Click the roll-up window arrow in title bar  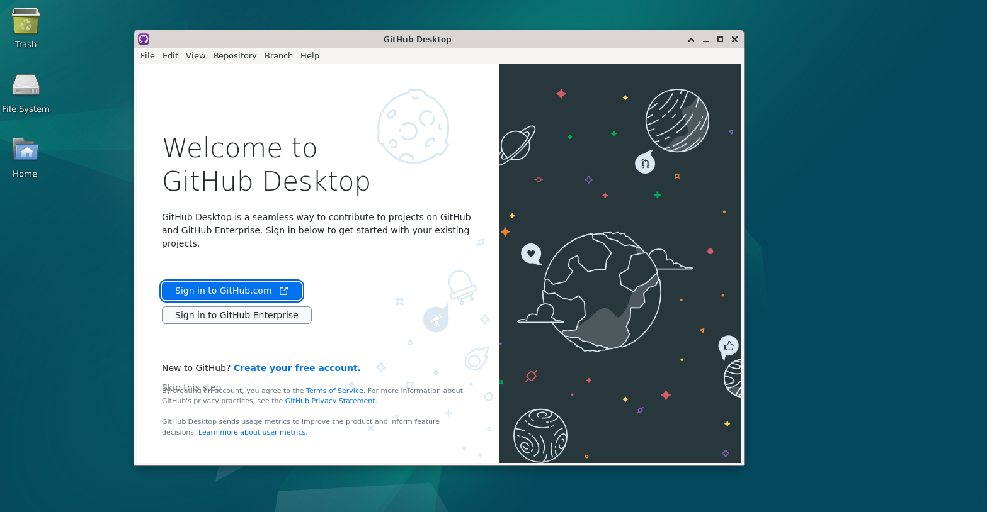pyautogui.click(x=691, y=39)
